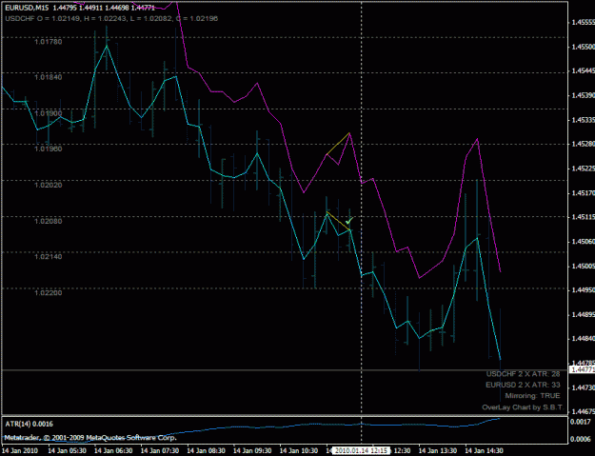The width and height of the screenshot is (595, 456).
Task: Click the USDCHF O/H/L/C overlay line
Action: (111, 18)
